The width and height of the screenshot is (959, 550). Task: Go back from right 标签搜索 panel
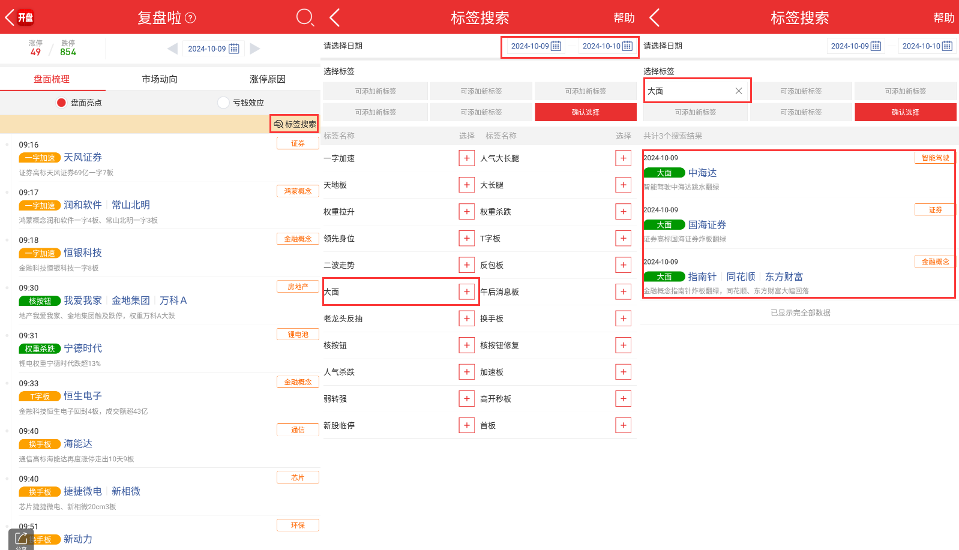(655, 17)
